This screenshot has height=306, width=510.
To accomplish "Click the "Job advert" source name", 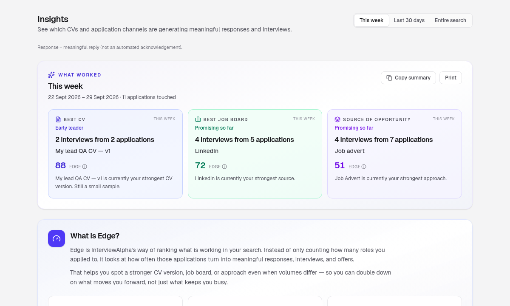I will click(x=349, y=151).
